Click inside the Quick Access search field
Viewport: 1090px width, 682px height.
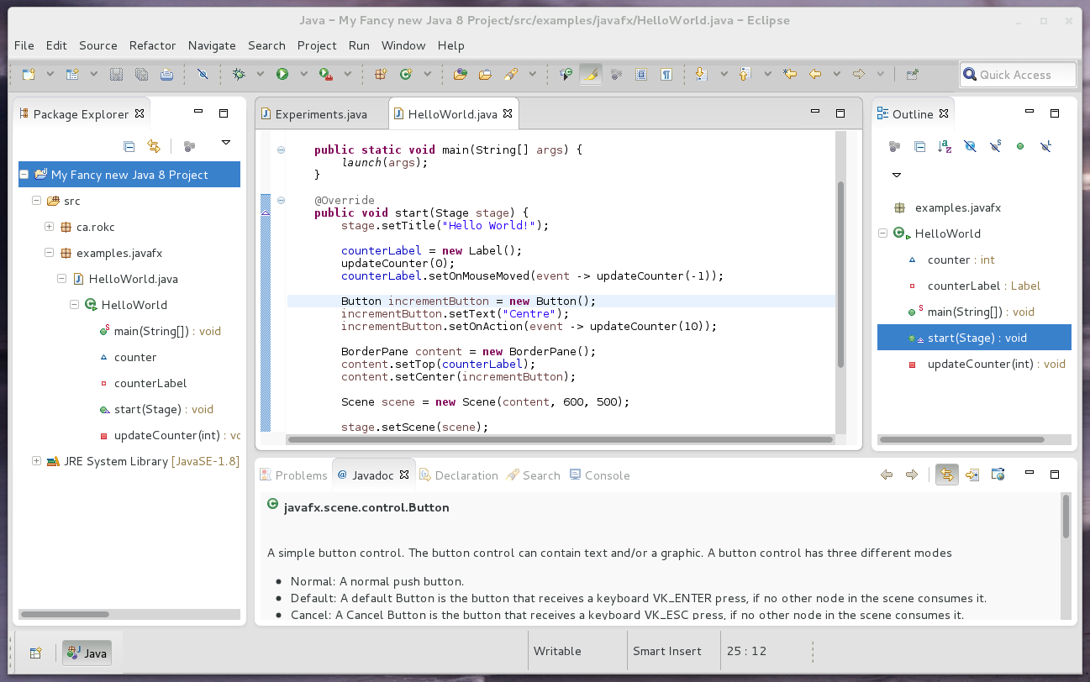click(x=1018, y=75)
